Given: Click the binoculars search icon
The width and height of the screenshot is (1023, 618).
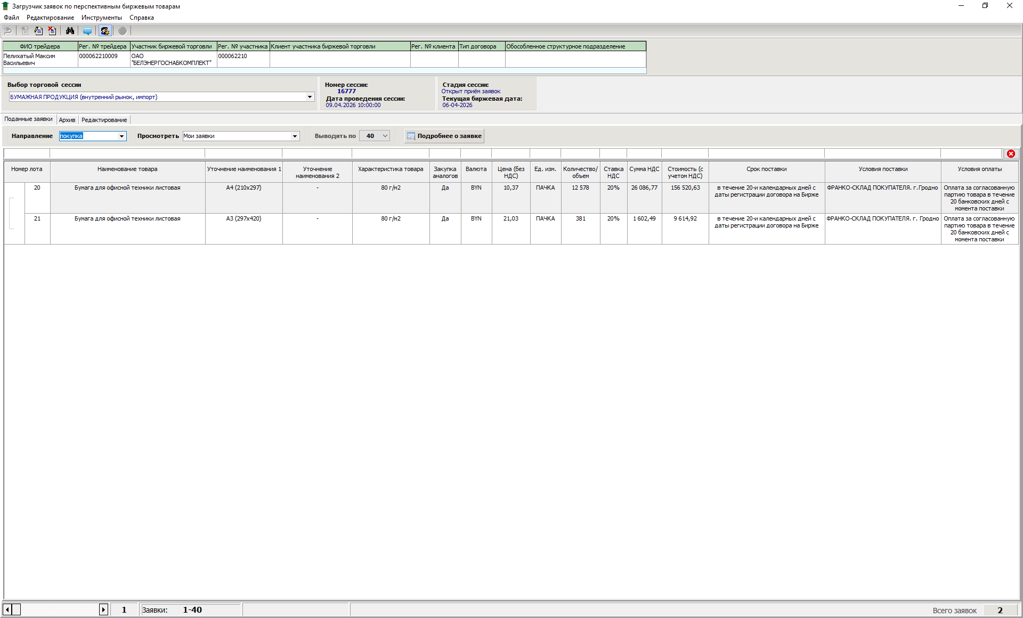Looking at the screenshot, I should (70, 31).
